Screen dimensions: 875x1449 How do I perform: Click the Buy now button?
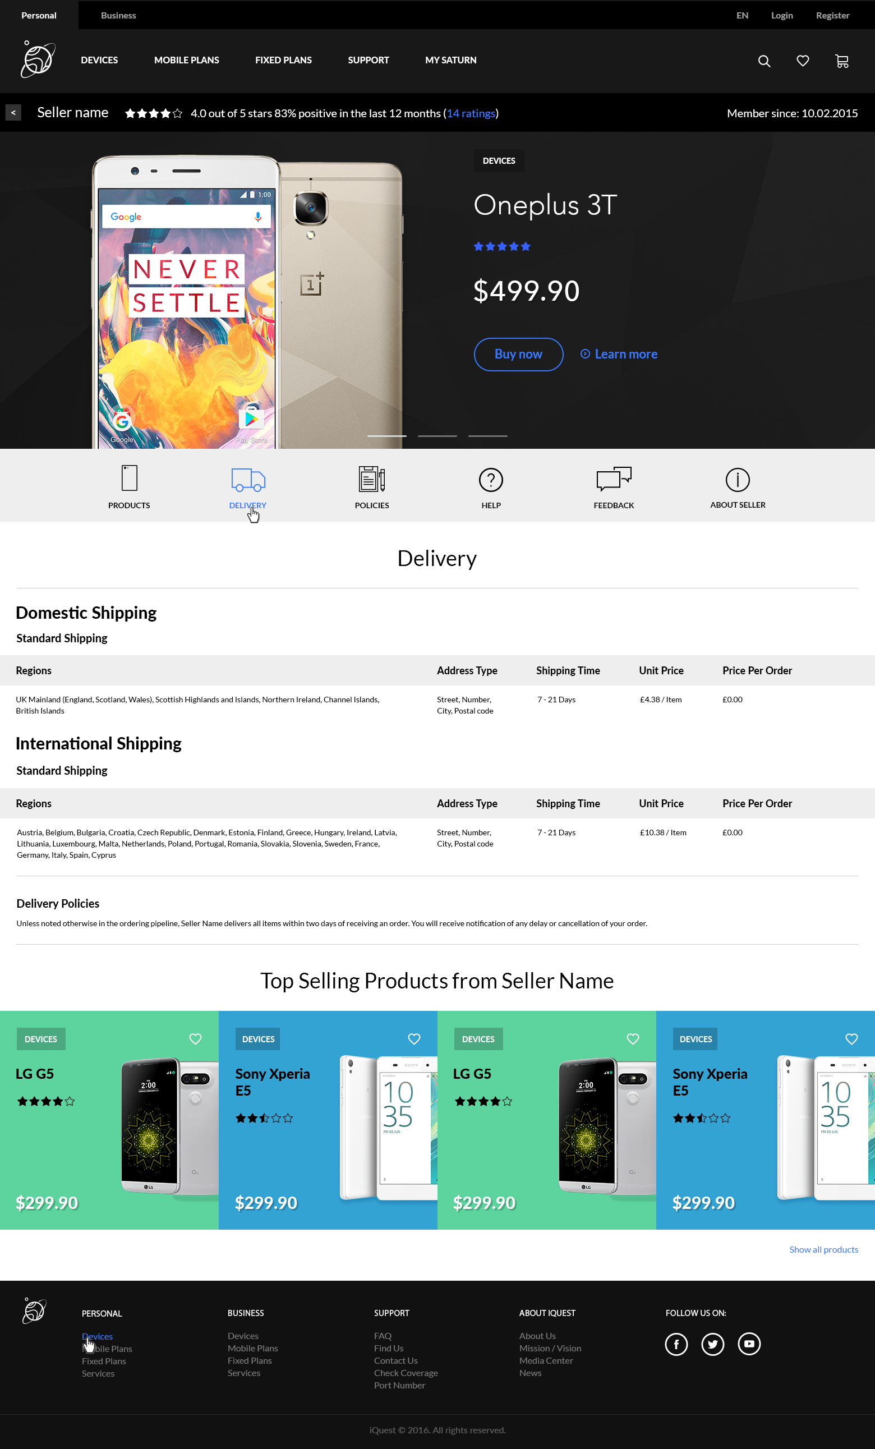[x=518, y=354]
